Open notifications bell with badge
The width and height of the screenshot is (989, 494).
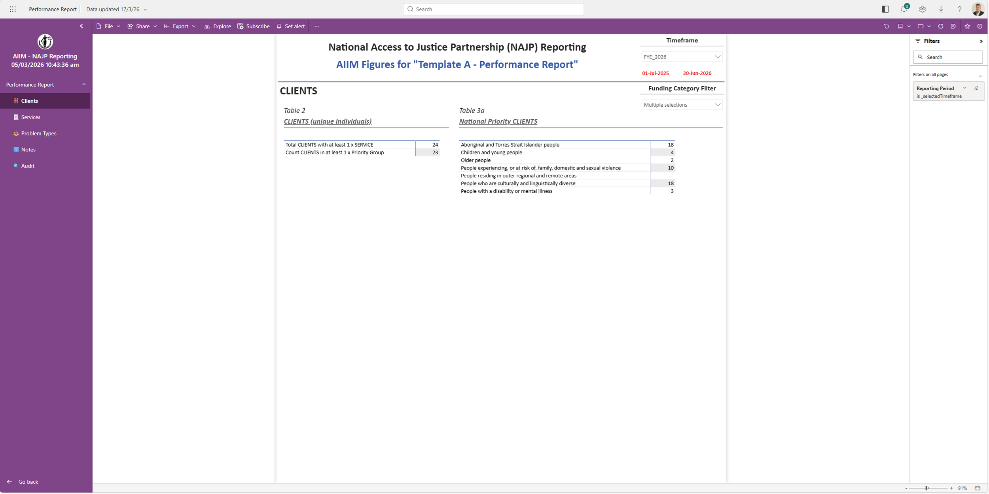[x=904, y=9]
